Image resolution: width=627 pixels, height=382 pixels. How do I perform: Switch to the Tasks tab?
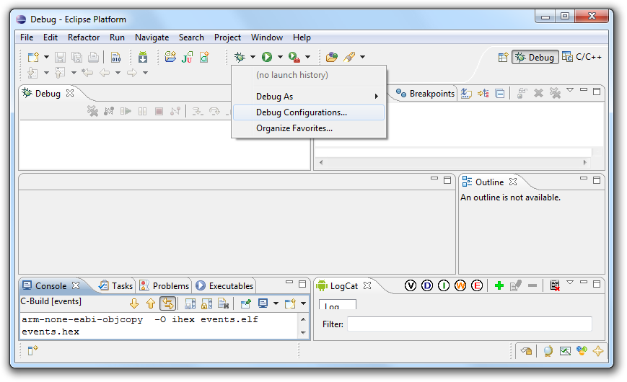116,285
